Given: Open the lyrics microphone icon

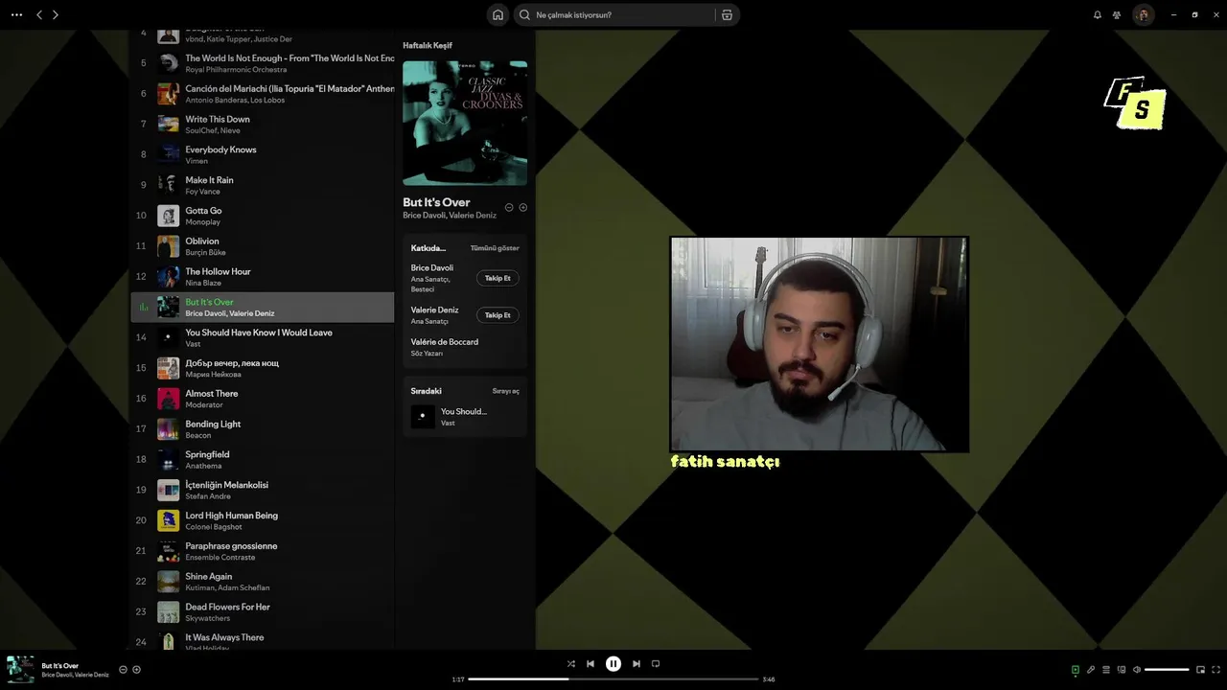Looking at the screenshot, I should coord(1091,670).
